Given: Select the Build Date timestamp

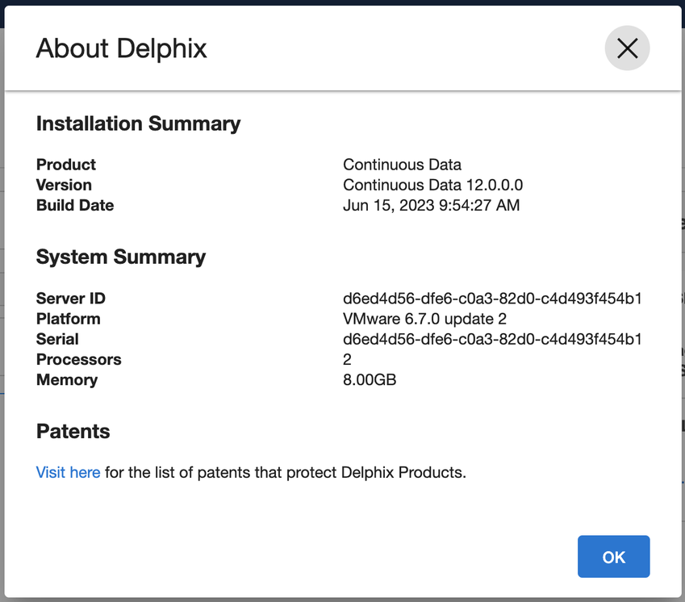Looking at the screenshot, I should pyautogui.click(x=432, y=205).
